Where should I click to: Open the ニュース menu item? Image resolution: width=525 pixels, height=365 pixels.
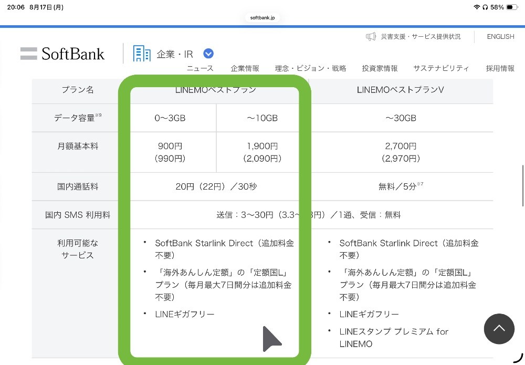pos(200,68)
